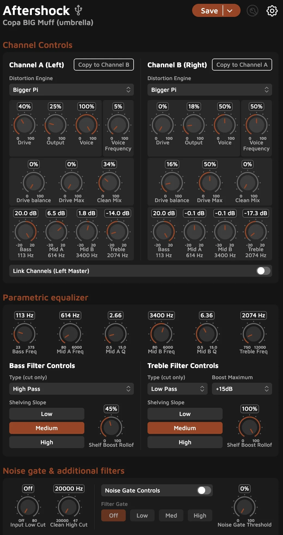Click the preset search magnifier icon
283x535 pixels.
(x=252, y=11)
